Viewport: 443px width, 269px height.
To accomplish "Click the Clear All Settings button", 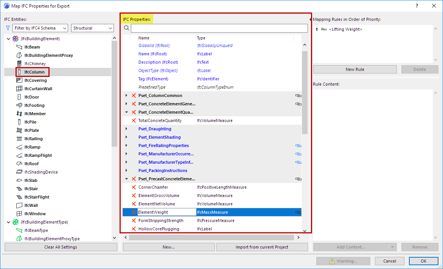I will click(61, 247).
